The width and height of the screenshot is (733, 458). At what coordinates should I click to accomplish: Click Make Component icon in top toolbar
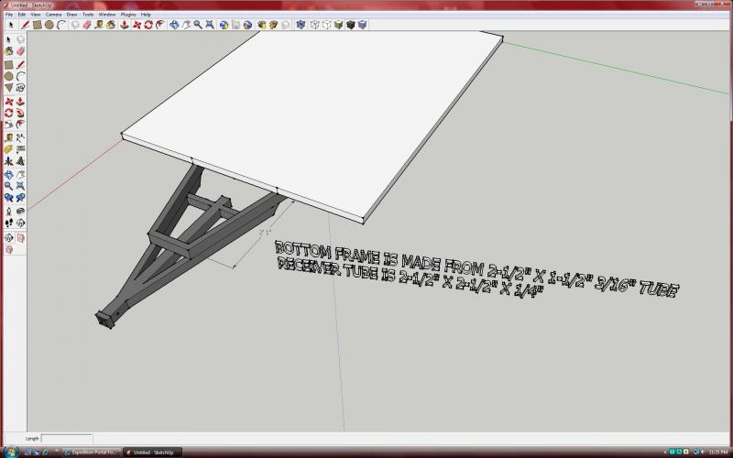(75, 25)
